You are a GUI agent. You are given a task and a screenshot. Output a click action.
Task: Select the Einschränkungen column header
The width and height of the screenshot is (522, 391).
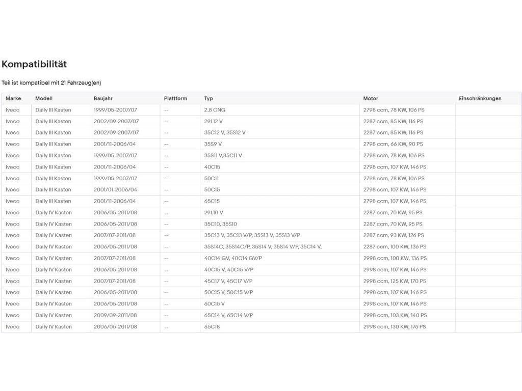(x=480, y=98)
